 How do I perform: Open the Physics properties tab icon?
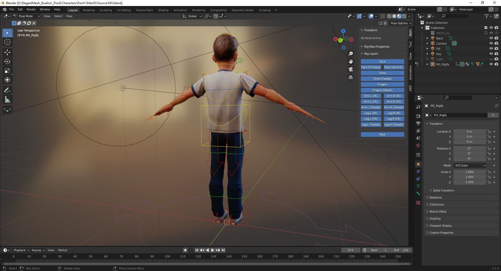418,171
